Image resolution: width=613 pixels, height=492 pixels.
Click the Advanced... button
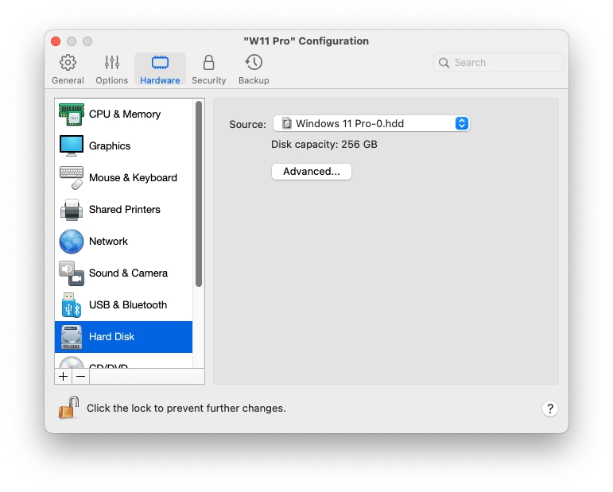[311, 172]
